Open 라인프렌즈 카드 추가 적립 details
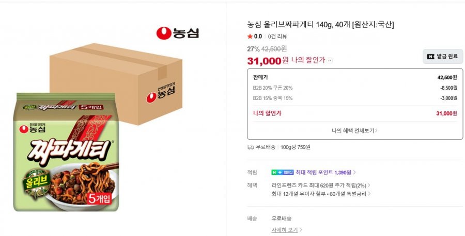This screenshot has width=465, height=236. tap(321, 186)
